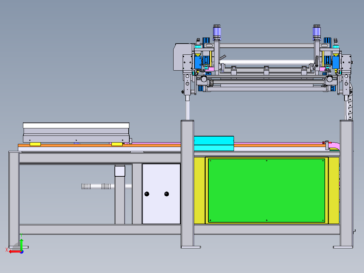
Task: Select the large green cover panel
Action: click(266, 191)
